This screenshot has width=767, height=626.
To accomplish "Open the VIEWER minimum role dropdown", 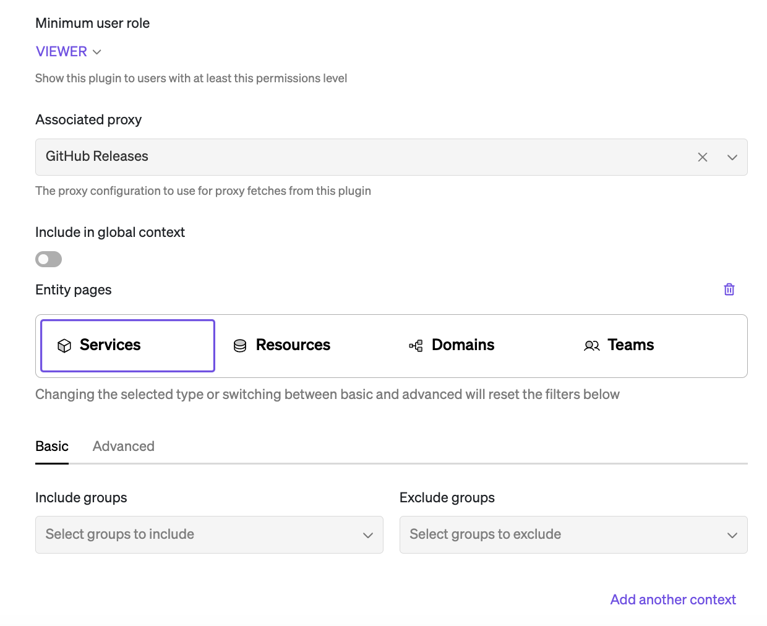I will point(68,52).
